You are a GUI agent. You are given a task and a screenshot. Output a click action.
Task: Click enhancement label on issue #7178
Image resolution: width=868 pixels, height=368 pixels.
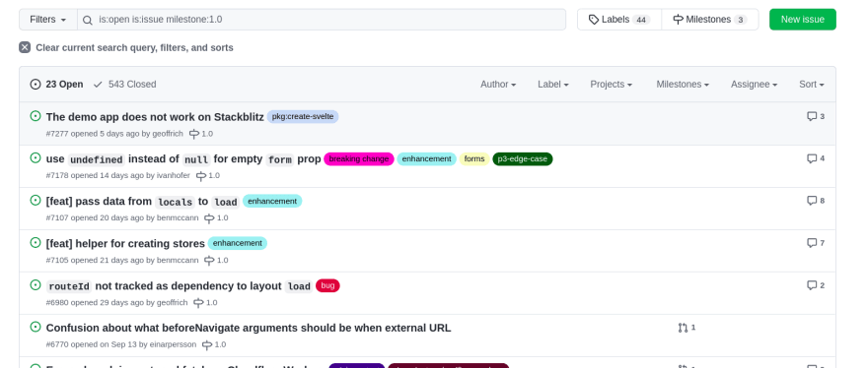[x=426, y=159]
